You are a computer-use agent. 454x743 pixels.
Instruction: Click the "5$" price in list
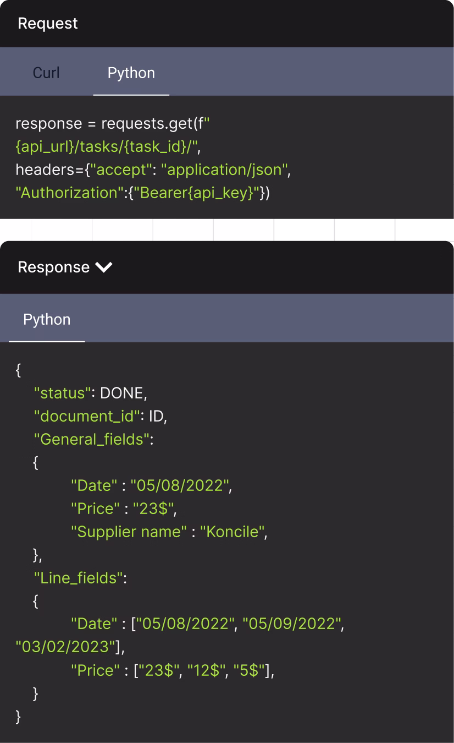point(249,670)
